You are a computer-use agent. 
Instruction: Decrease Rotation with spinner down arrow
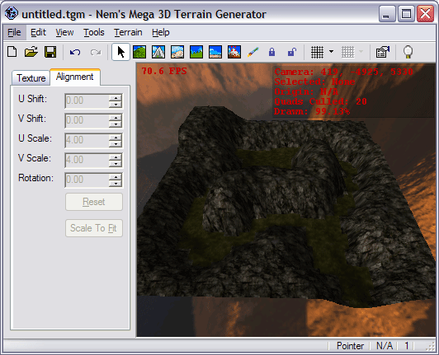click(x=116, y=184)
